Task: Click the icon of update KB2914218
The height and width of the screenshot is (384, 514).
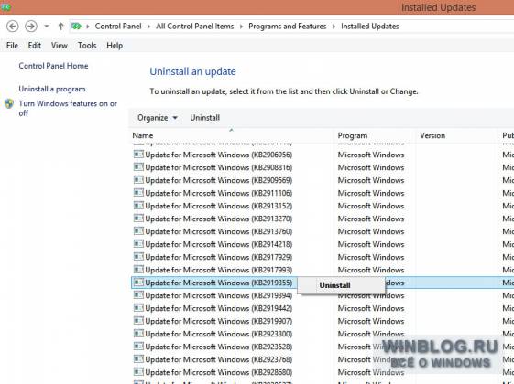Action: 138,244
